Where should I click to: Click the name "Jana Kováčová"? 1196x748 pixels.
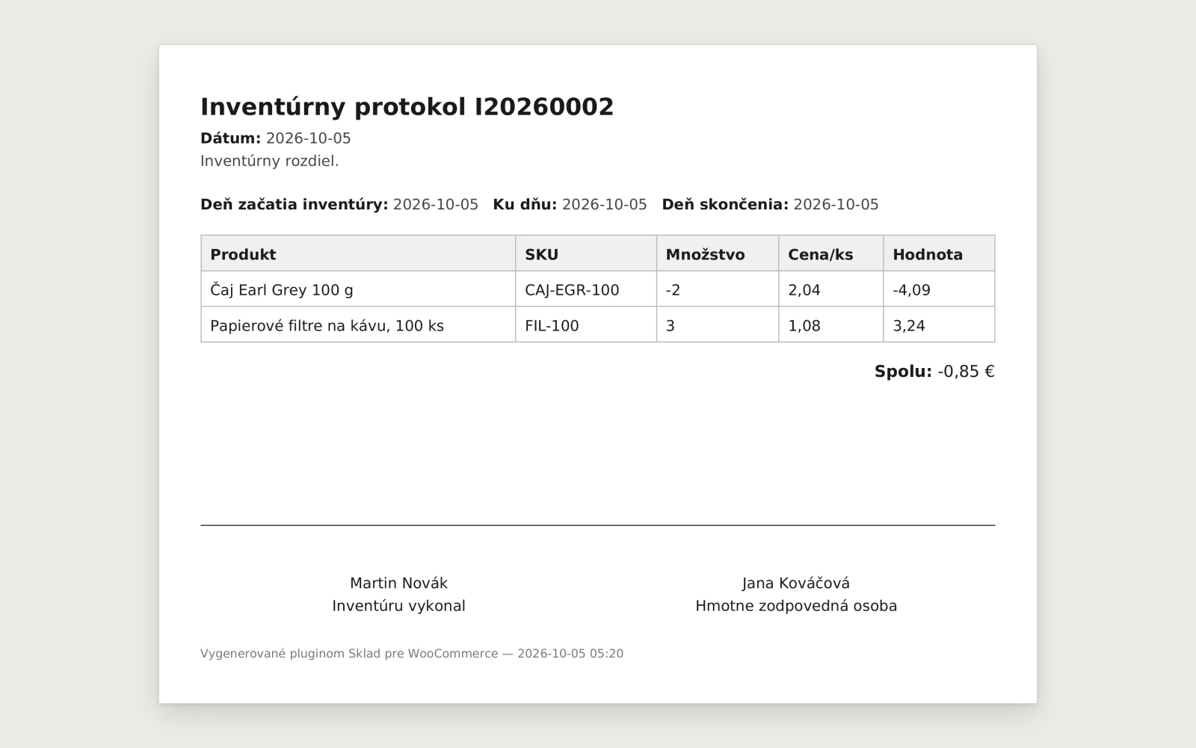pyautogui.click(x=796, y=583)
